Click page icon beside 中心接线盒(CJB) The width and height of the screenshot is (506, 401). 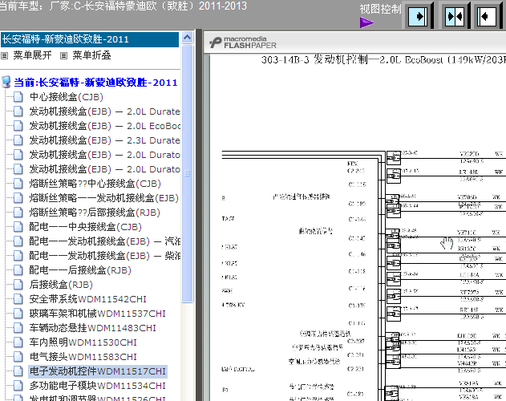(18, 97)
